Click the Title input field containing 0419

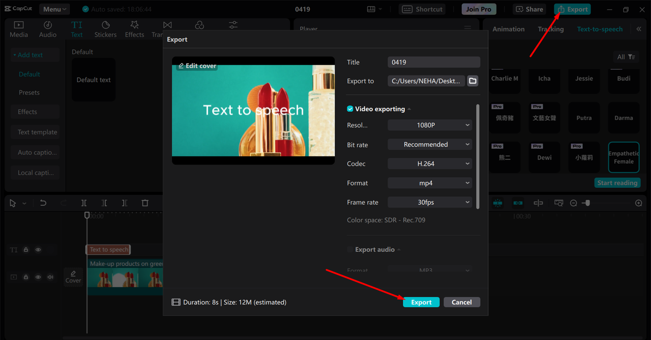pos(433,62)
